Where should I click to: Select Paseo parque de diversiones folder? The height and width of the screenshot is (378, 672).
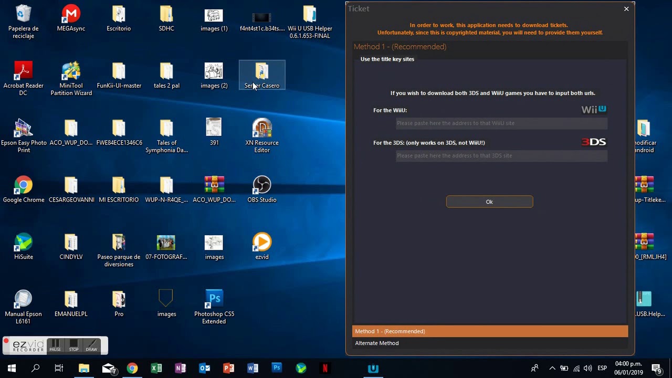(119, 251)
